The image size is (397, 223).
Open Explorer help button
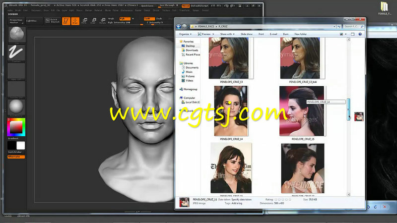[360, 34]
